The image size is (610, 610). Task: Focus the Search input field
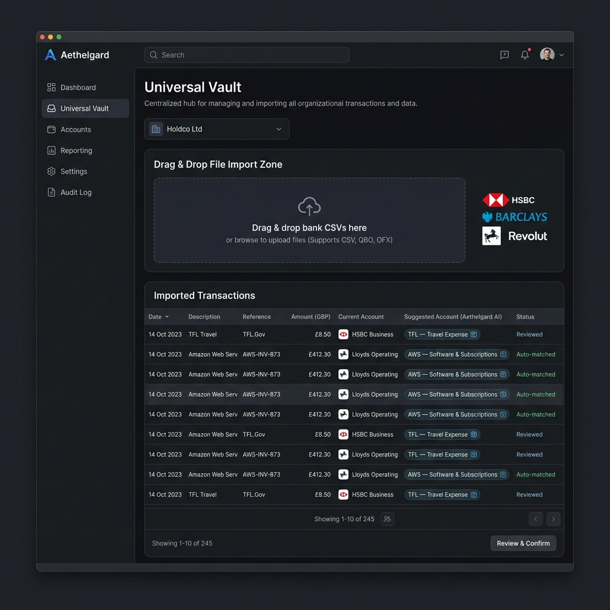coord(247,55)
